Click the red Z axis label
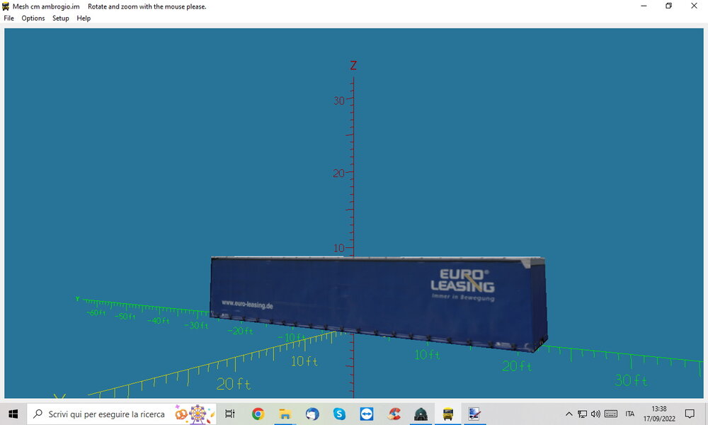Image resolution: width=708 pixels, height=425 pixels. pos(353,65)
